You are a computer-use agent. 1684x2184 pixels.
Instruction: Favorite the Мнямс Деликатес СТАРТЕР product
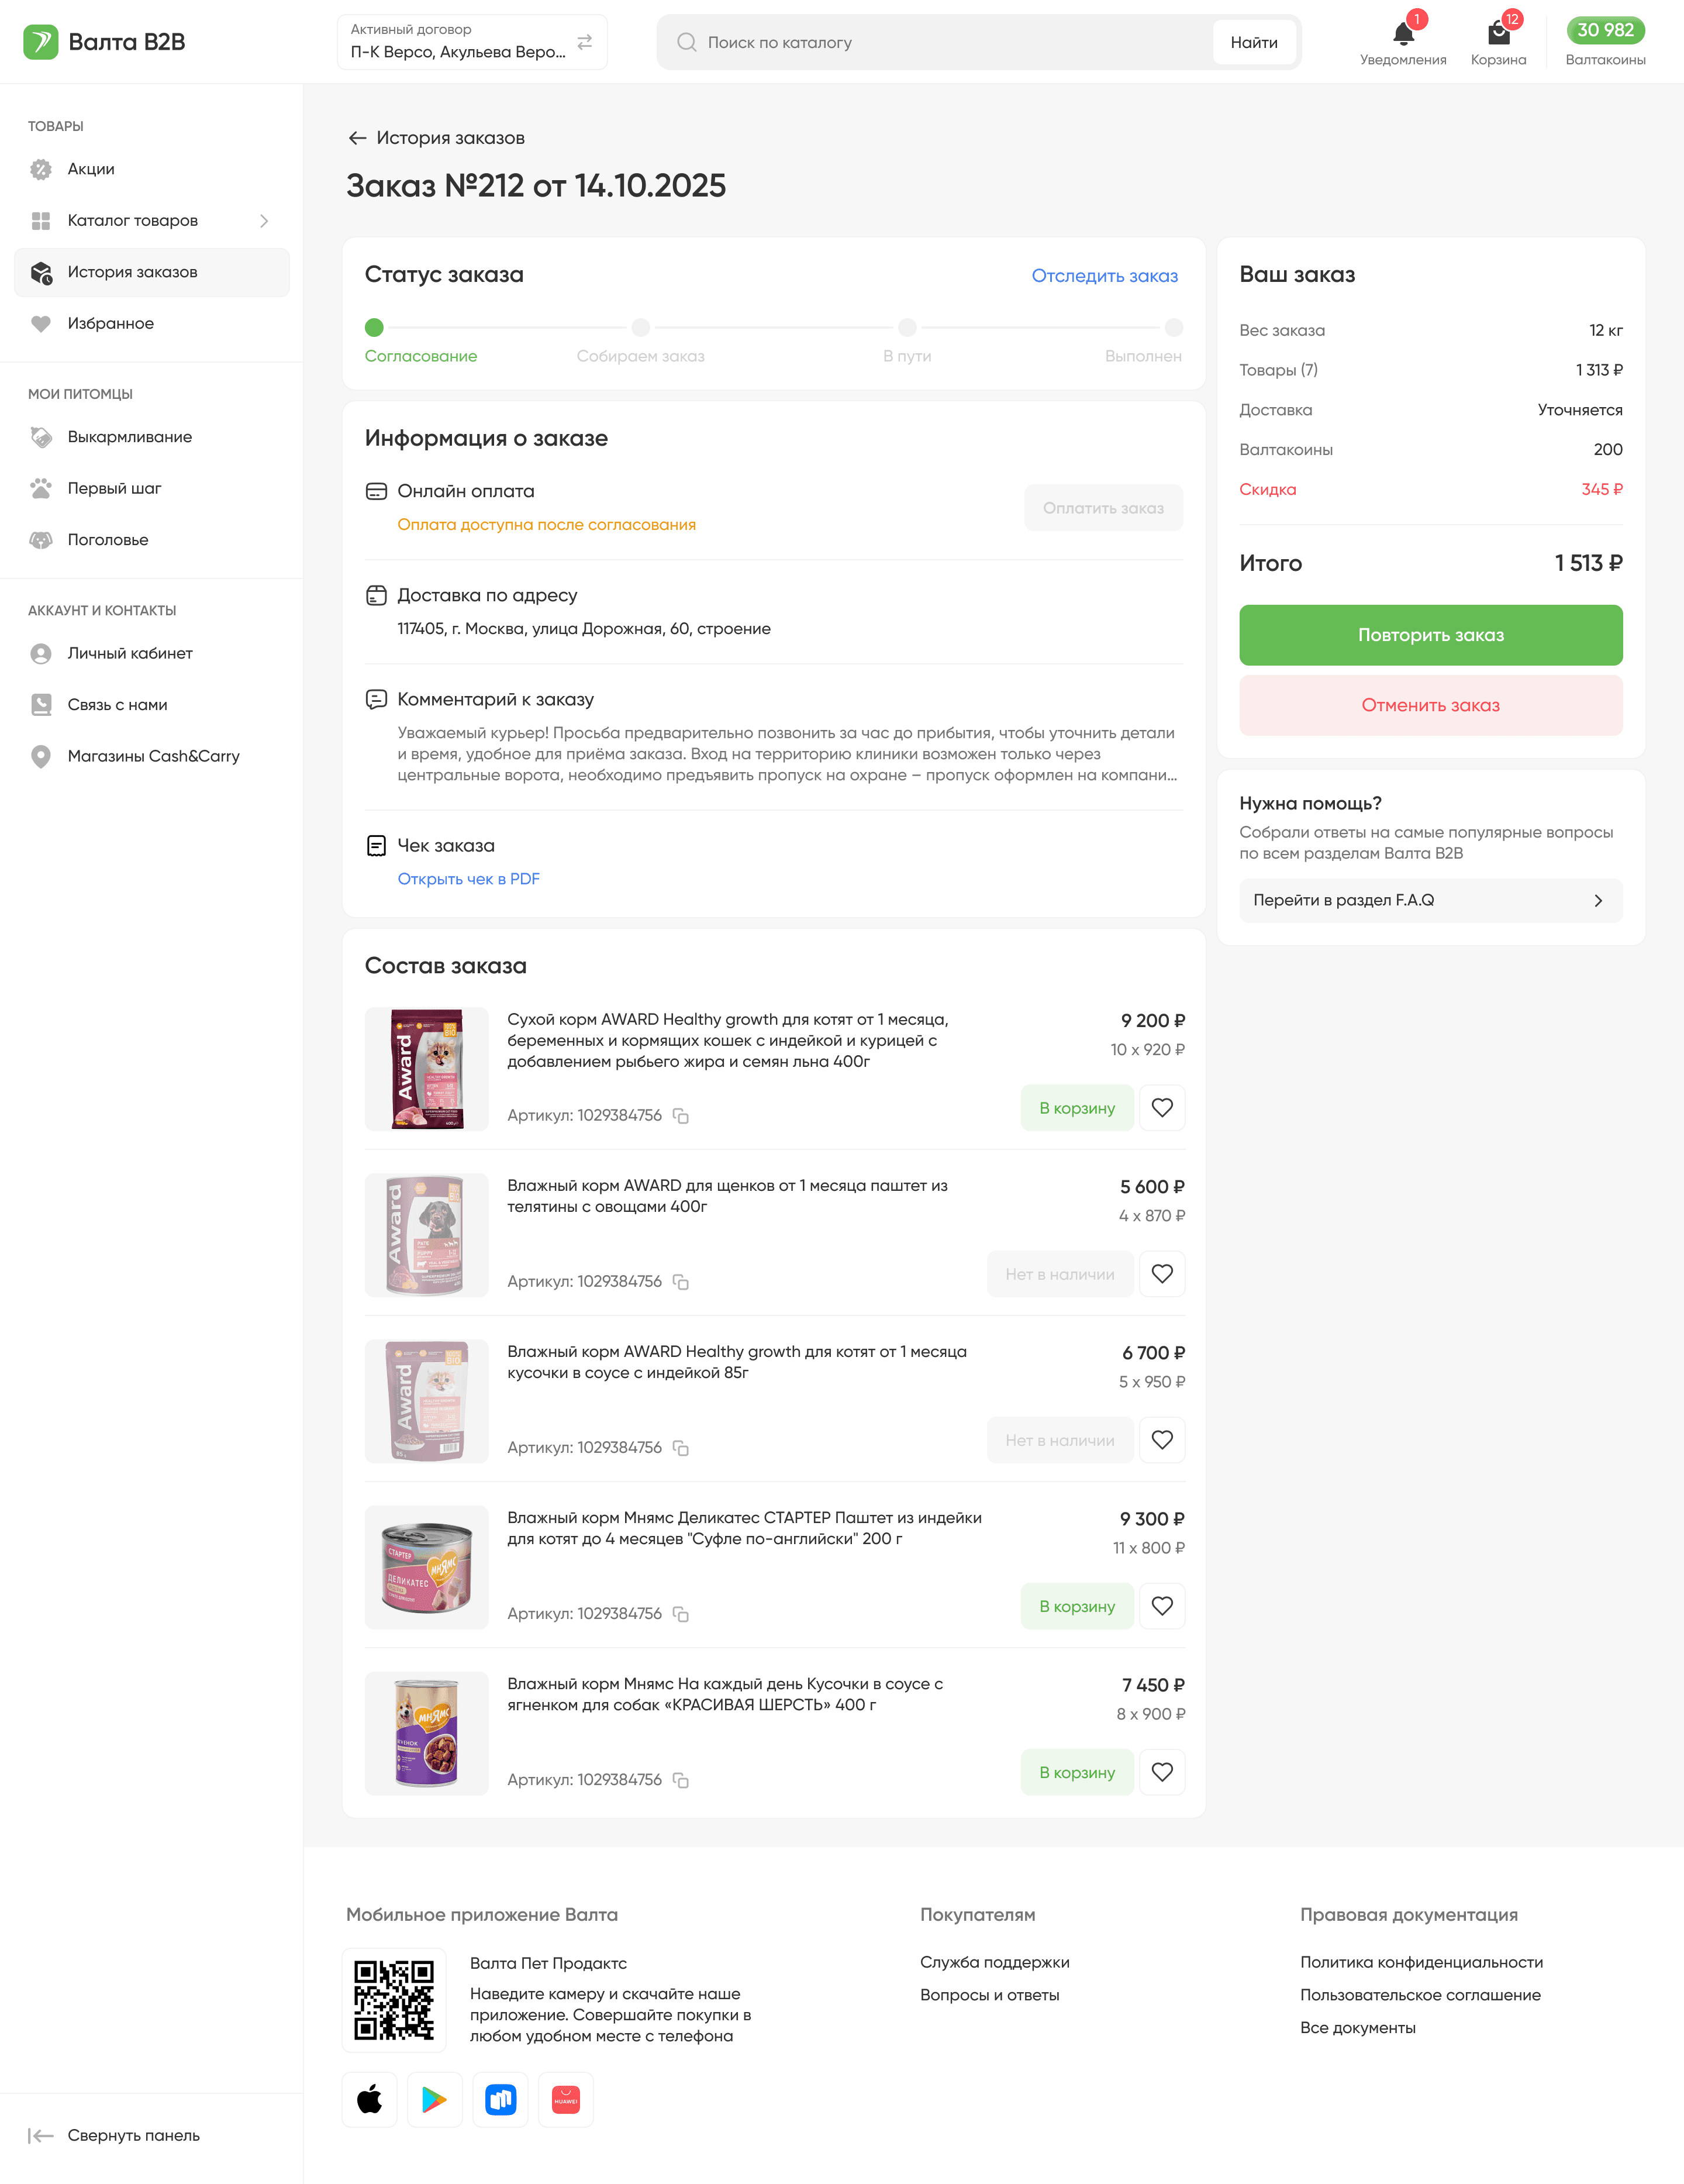tap(1162, 1606)
